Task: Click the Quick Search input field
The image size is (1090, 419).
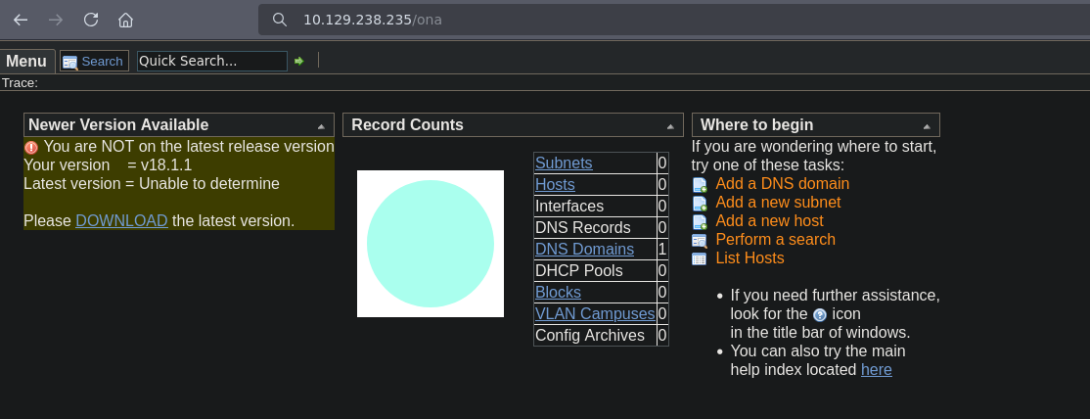Action: tap(211, 61)
